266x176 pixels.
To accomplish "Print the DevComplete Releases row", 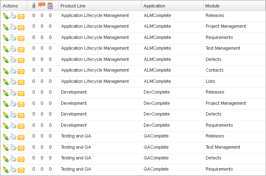I will pos(13,93).
